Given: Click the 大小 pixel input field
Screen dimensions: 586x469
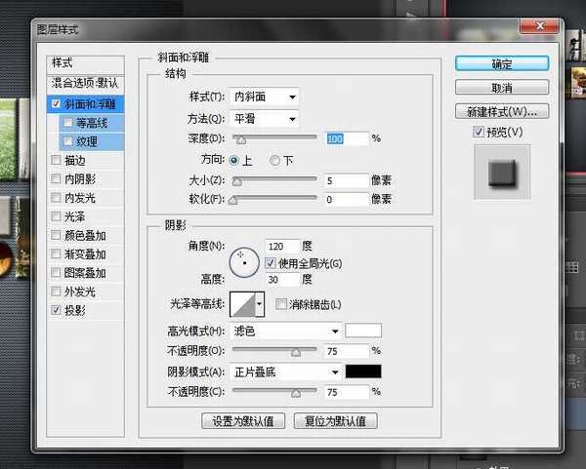Looking at the screenshot, I should pos(345,180).
